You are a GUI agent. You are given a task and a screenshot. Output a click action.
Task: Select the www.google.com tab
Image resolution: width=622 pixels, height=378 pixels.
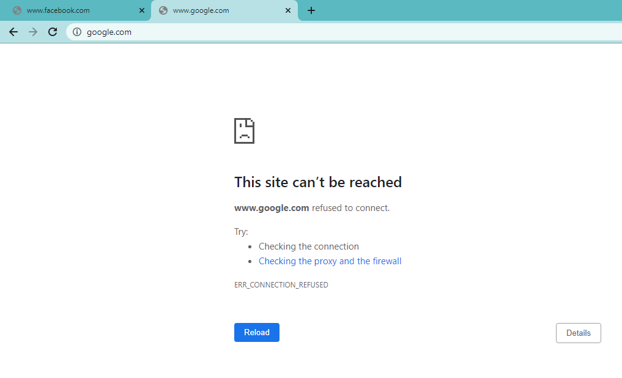pos(224,11)
